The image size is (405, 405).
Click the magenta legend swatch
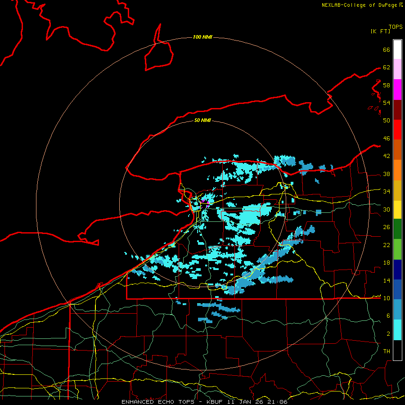click(x=397, y=90)
